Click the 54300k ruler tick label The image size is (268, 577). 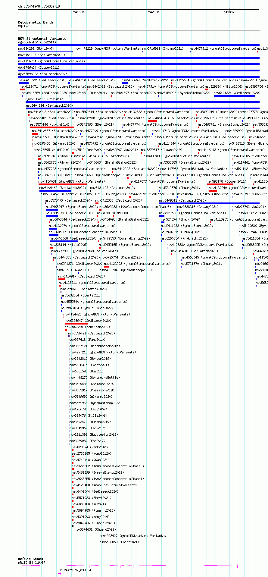pos(229,12)
